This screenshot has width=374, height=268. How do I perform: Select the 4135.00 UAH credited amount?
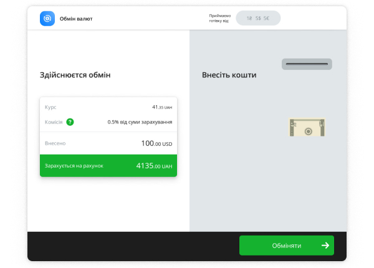(x=154, y=166)
